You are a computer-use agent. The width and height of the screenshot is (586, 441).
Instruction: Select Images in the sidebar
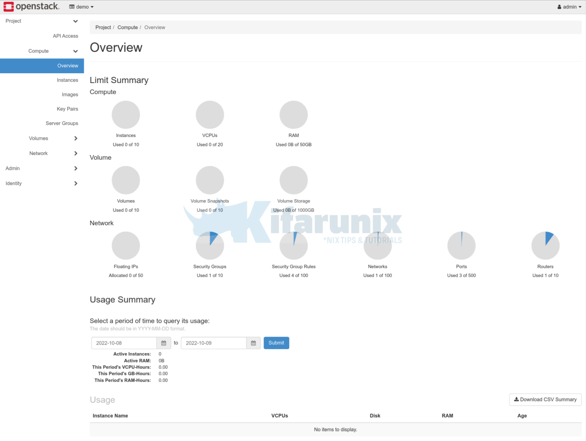(70, 94)
